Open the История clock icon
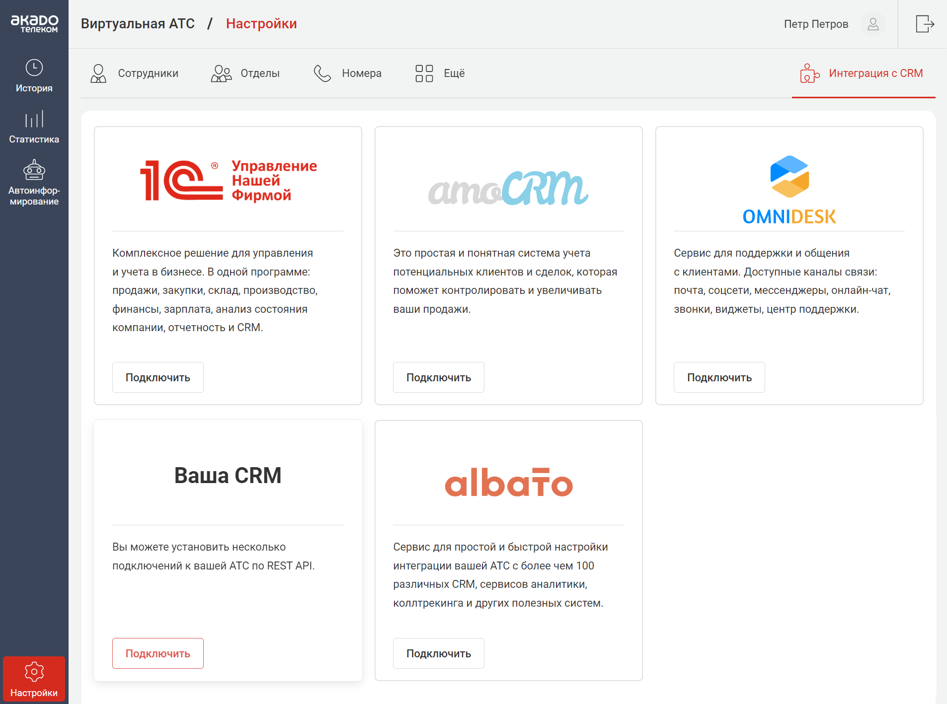947x704 pixels. click(x=34, y=68)
